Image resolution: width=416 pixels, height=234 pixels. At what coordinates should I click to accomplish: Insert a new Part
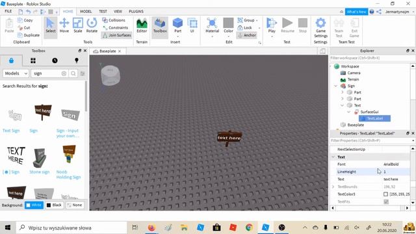coord(177,26)
